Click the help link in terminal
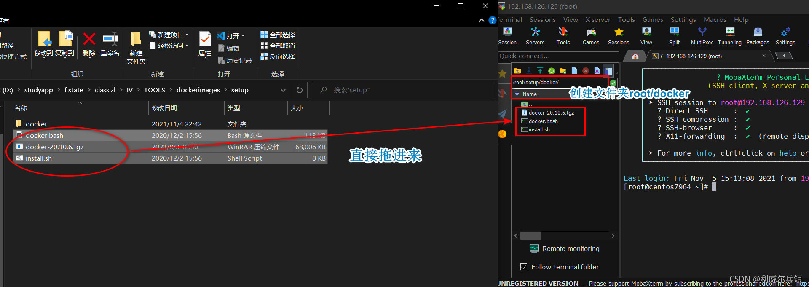The height and width of the screenshot is (287, 809). (x=788, y=153)
